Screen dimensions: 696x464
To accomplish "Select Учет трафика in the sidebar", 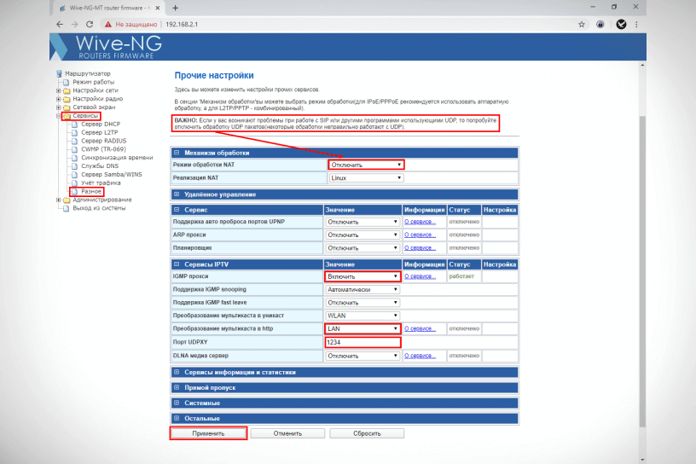I will pyautogui.click(x=100, y=183).
